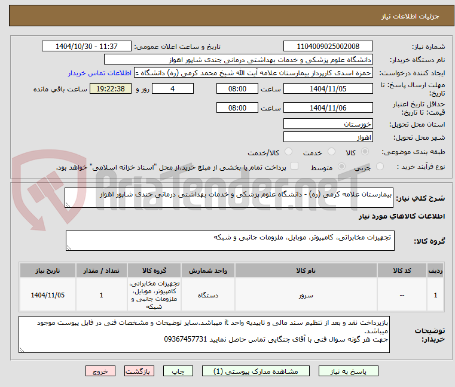Click the price validity hour 08:00 field
Screen dimensions: 455x387
(237, 108)
